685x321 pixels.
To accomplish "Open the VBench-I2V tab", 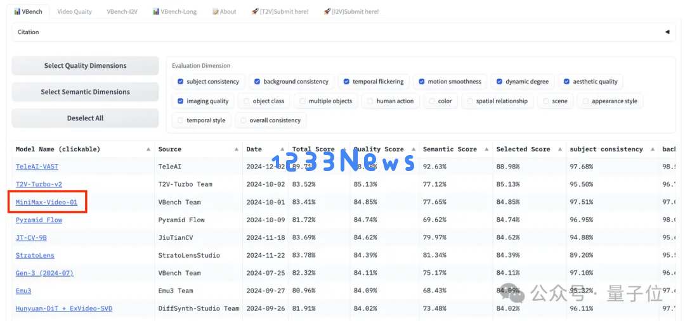I will click(x=122, y=12).
